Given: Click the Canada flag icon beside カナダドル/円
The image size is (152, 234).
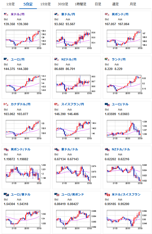Looking at the screenshot, I should (6, 104).
